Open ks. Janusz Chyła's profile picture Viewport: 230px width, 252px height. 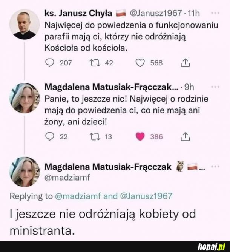[24, 25]
